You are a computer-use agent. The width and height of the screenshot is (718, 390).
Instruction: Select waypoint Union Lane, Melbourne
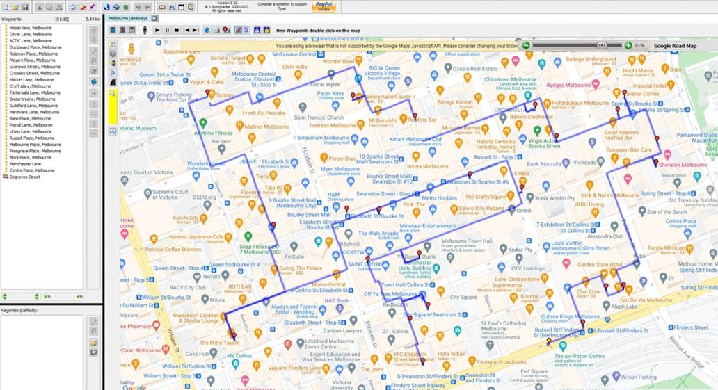(x=30, y=131)
